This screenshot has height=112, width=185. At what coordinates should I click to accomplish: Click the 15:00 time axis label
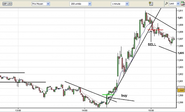tap(151, 110)
